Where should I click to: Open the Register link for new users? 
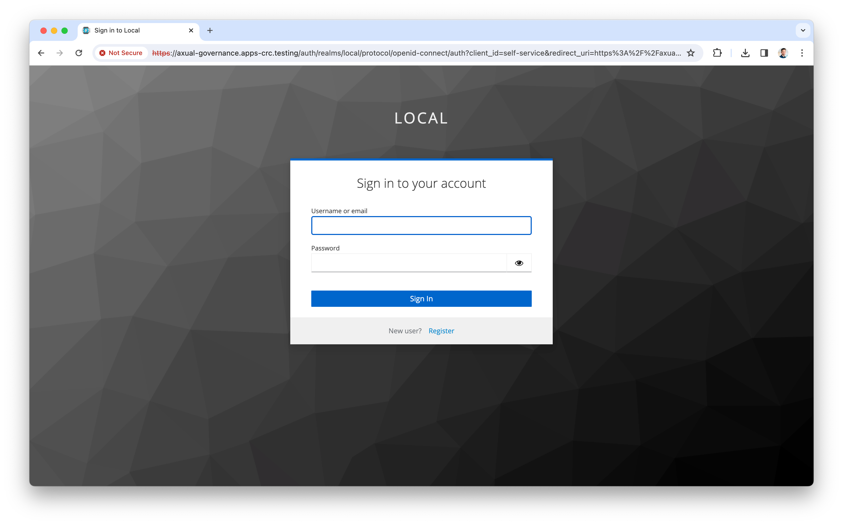point(441,331)
